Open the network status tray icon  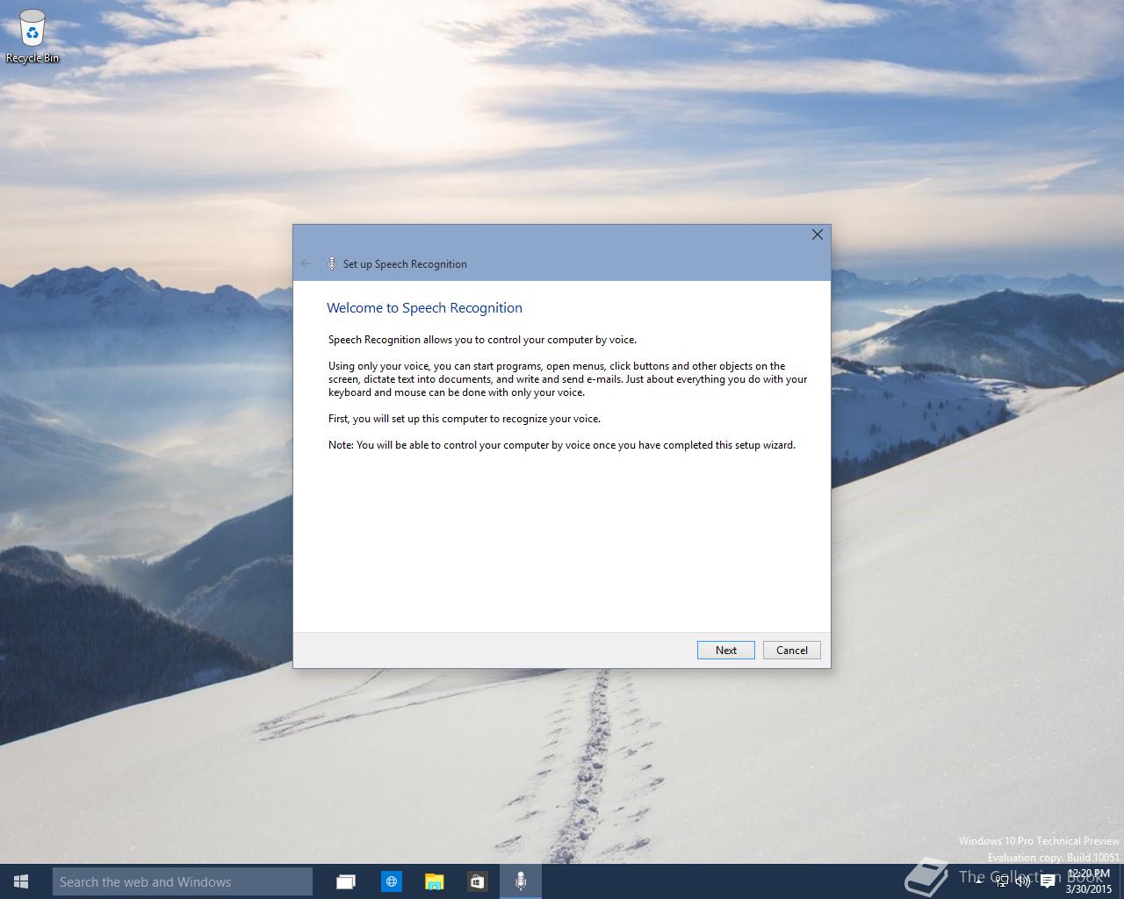tap(1002, 881)
